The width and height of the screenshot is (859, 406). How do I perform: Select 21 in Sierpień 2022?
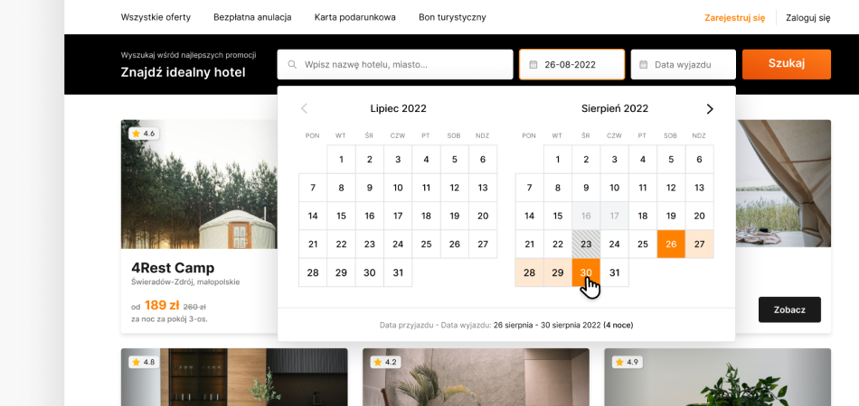click(x=529, y=245)
